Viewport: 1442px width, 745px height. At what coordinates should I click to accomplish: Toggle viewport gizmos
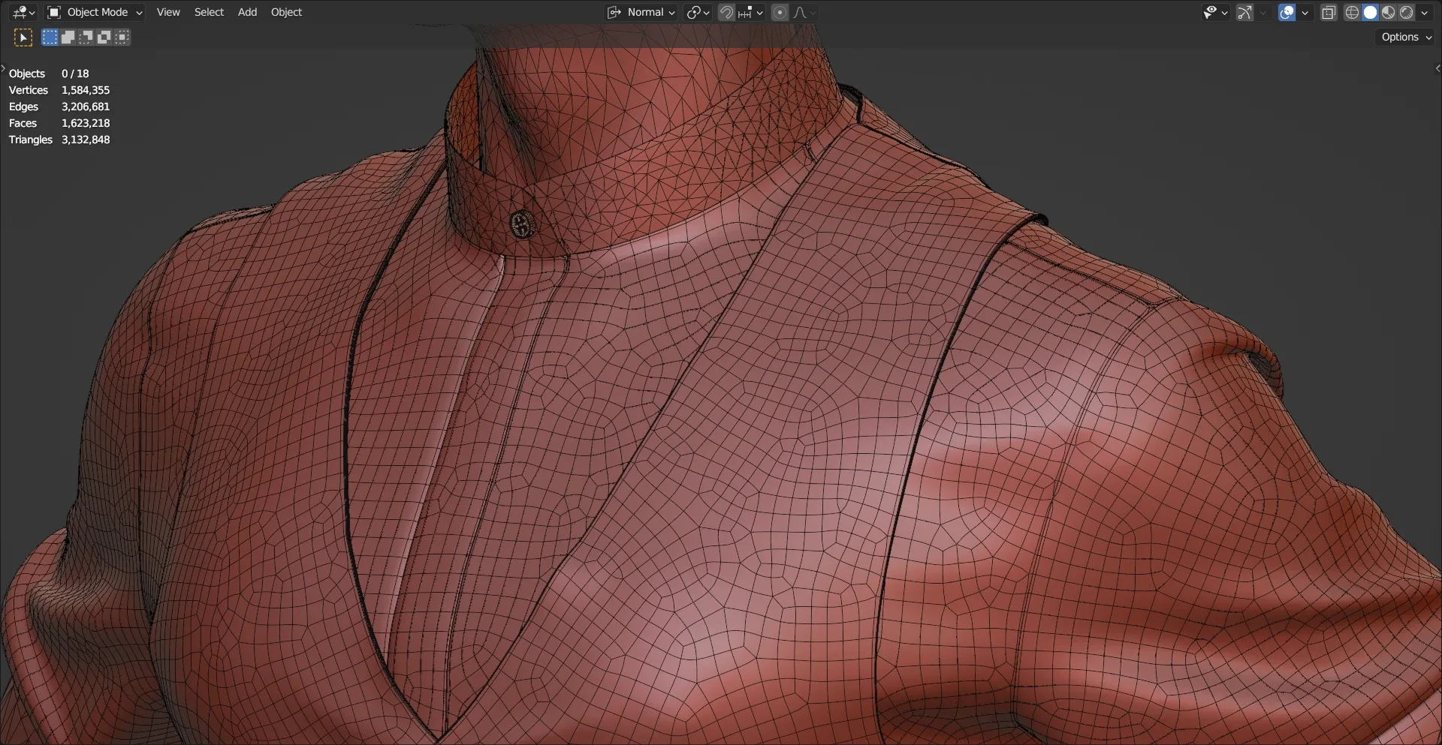click(1244, 12)
